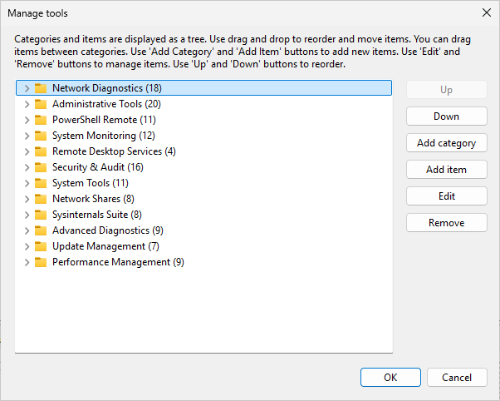Click the PowerShell Remote folder icon
500x401 pixels.
[x=40, y=120]
